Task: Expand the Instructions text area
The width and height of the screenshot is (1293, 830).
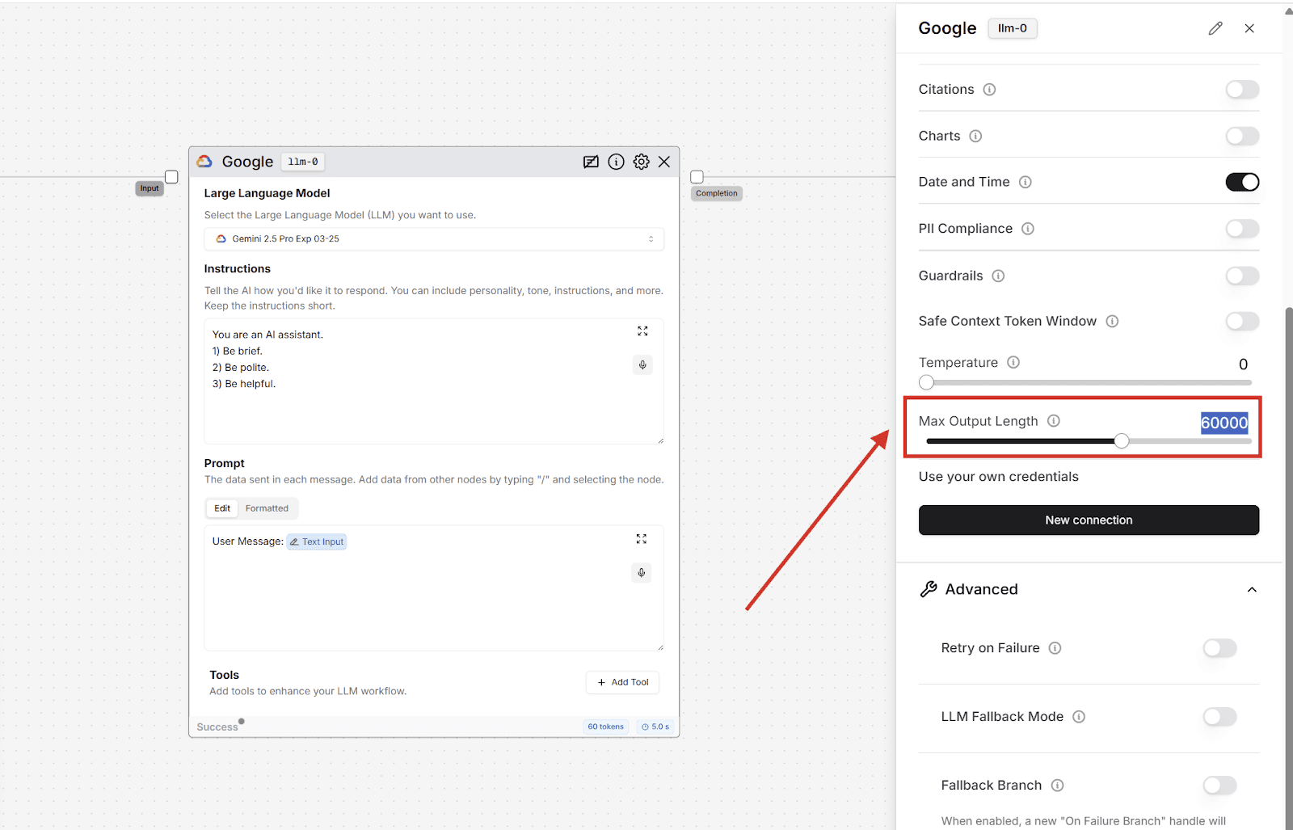Action: 642,331
